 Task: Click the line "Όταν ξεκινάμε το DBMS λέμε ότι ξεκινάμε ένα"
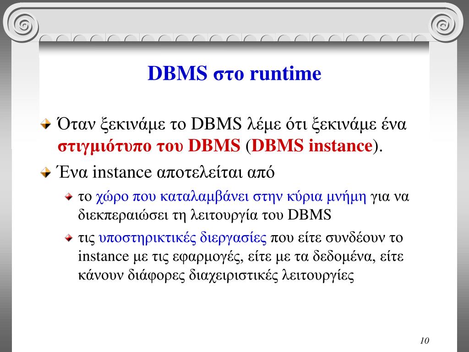pos(232,124)
